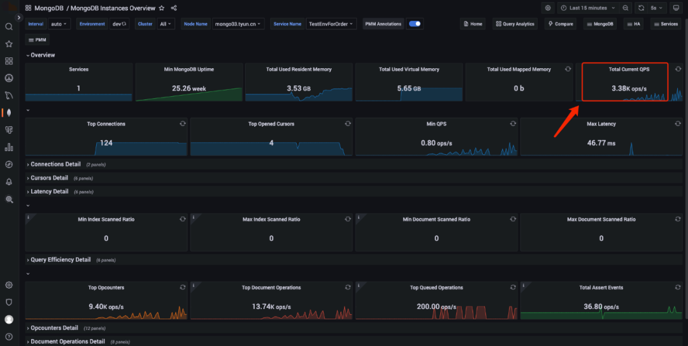Mark the dashboard as favorite with the star
Screen dimensions: 688x346
161,8
